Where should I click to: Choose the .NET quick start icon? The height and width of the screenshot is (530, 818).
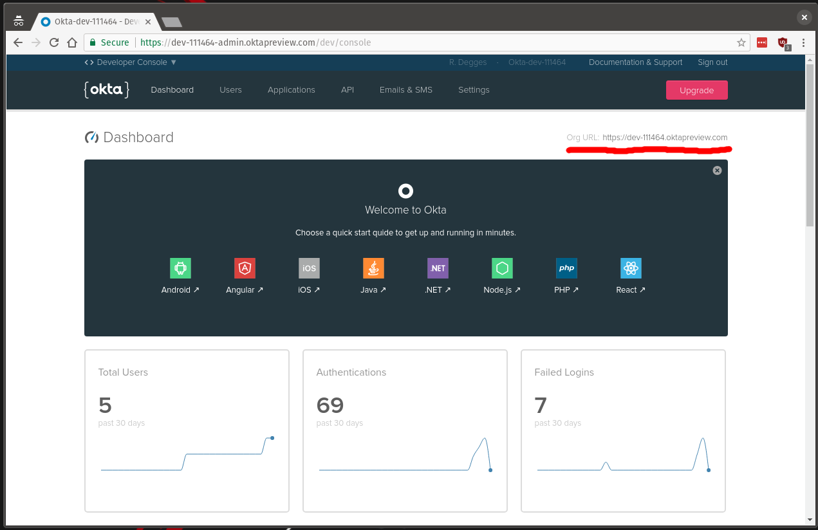[x=438, y=268]
